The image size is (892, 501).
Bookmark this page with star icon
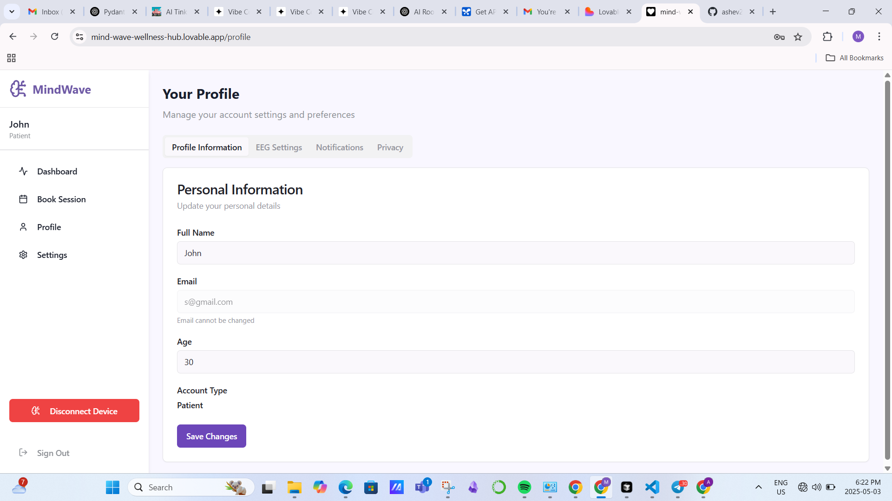click(798, 37)
